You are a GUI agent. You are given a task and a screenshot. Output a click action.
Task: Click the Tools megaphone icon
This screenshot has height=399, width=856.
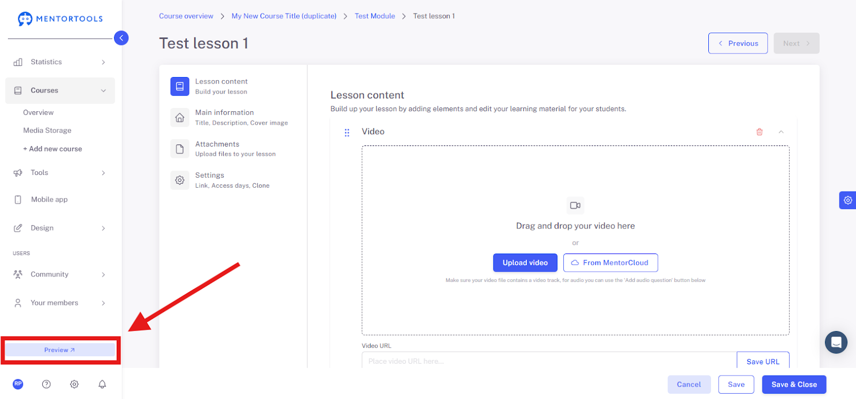click(18, 173)
